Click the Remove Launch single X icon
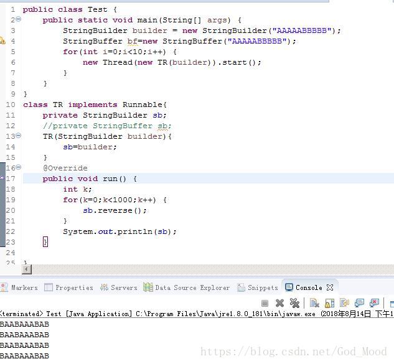394x364 pixels. click(x=279, y=303)
